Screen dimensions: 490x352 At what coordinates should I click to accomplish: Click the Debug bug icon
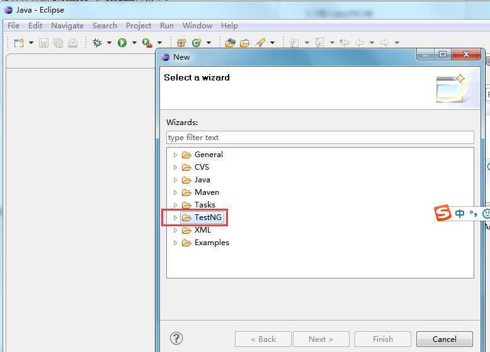(x=97, y=43)
